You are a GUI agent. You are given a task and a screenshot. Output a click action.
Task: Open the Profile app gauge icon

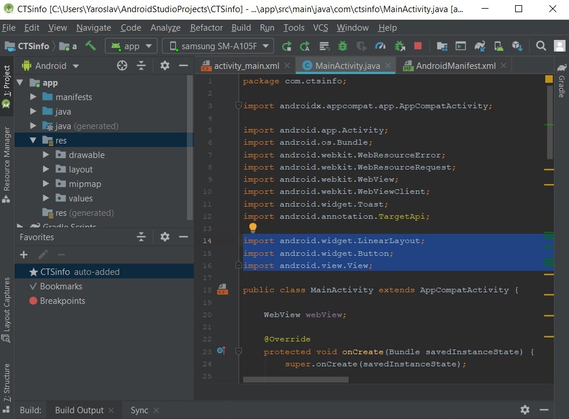coord(380,46)
